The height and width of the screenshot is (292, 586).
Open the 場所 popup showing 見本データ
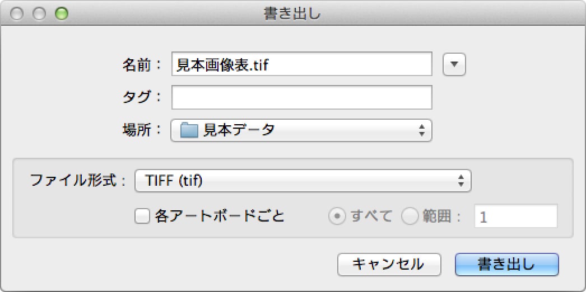[x=301, y=130]
